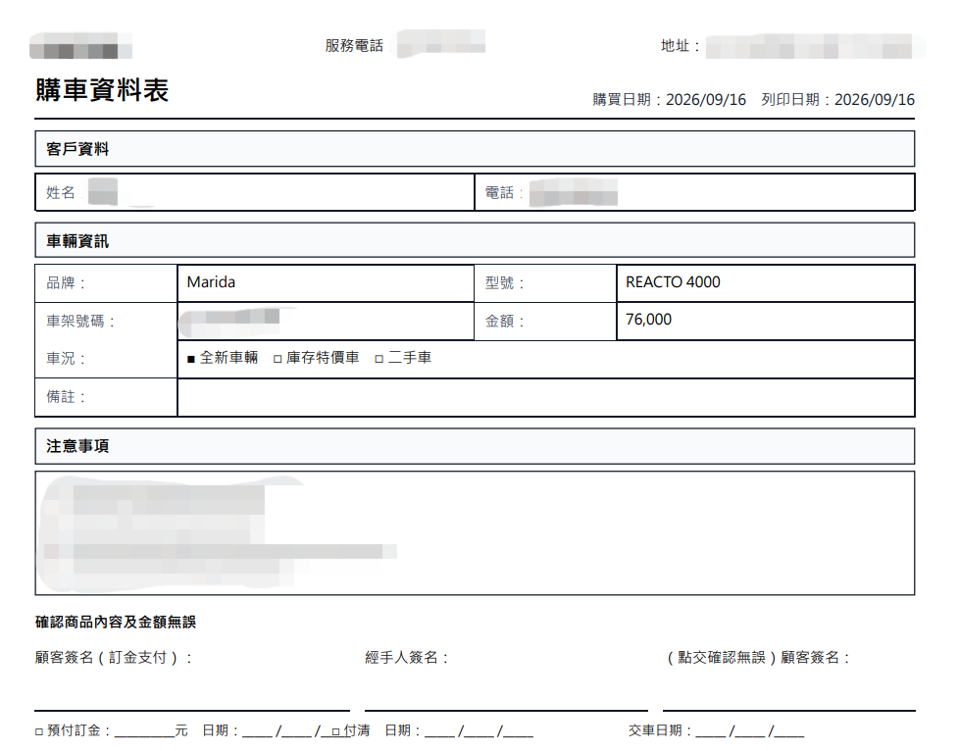Click the 購車資料表 title

click(x=102, y=90)
